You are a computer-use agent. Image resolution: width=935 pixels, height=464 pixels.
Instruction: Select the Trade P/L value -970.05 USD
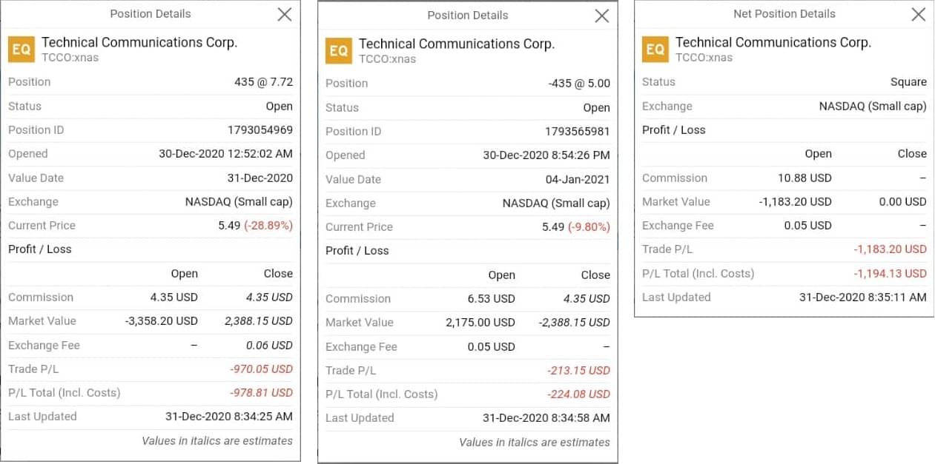[x=261, y=369]
